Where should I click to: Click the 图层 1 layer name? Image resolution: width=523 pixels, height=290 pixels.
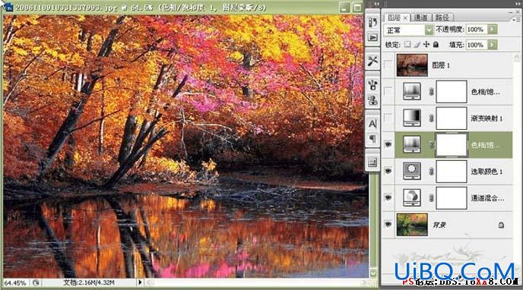coord(441,65)
